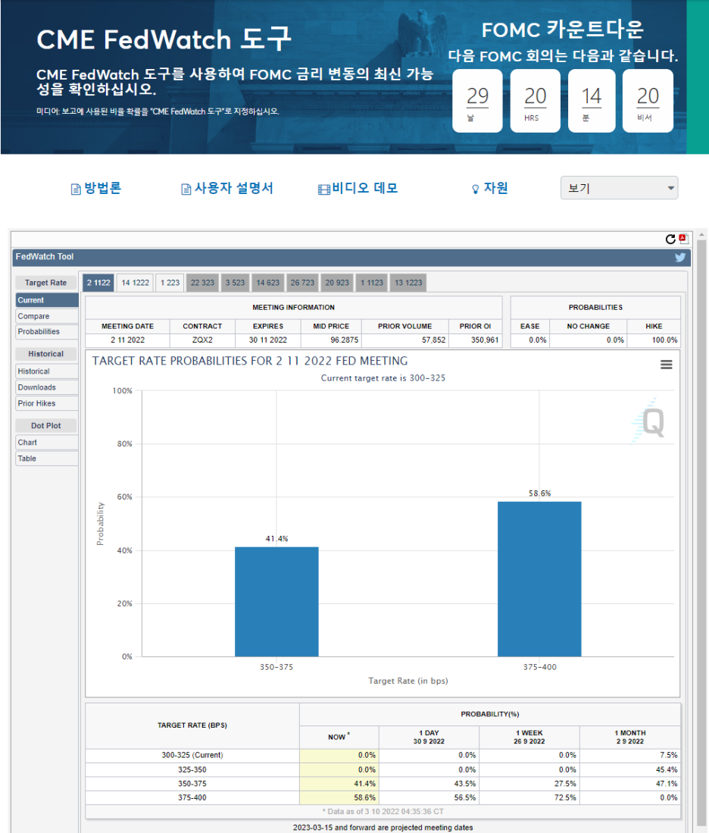Click the 자원 lightbulb icon
Viewport: 709px width, 833px height.
point(476,189)
